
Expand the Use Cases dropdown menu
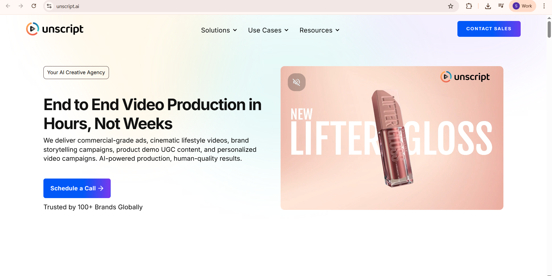pos(268,30)
